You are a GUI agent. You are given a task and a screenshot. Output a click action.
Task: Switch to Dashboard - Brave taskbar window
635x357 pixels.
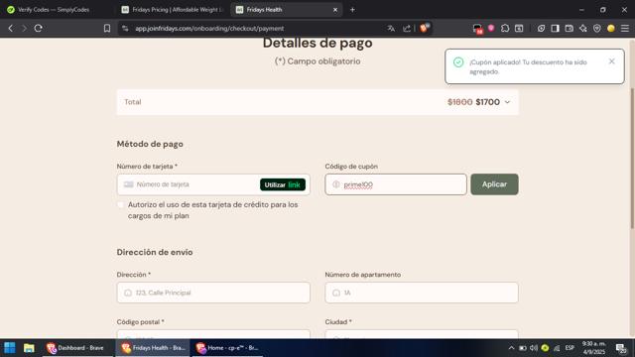(x=77, y=348)
